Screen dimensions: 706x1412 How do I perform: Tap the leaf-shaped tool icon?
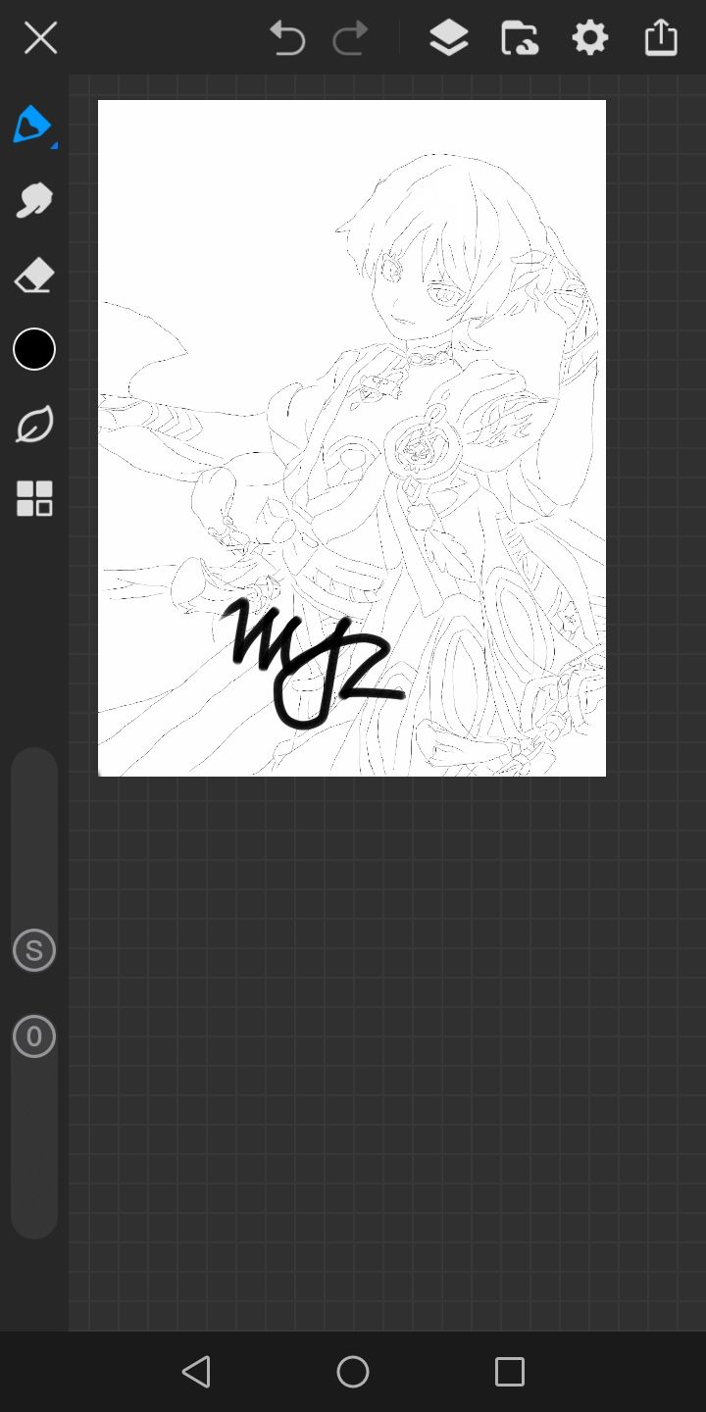click(34, 425)
